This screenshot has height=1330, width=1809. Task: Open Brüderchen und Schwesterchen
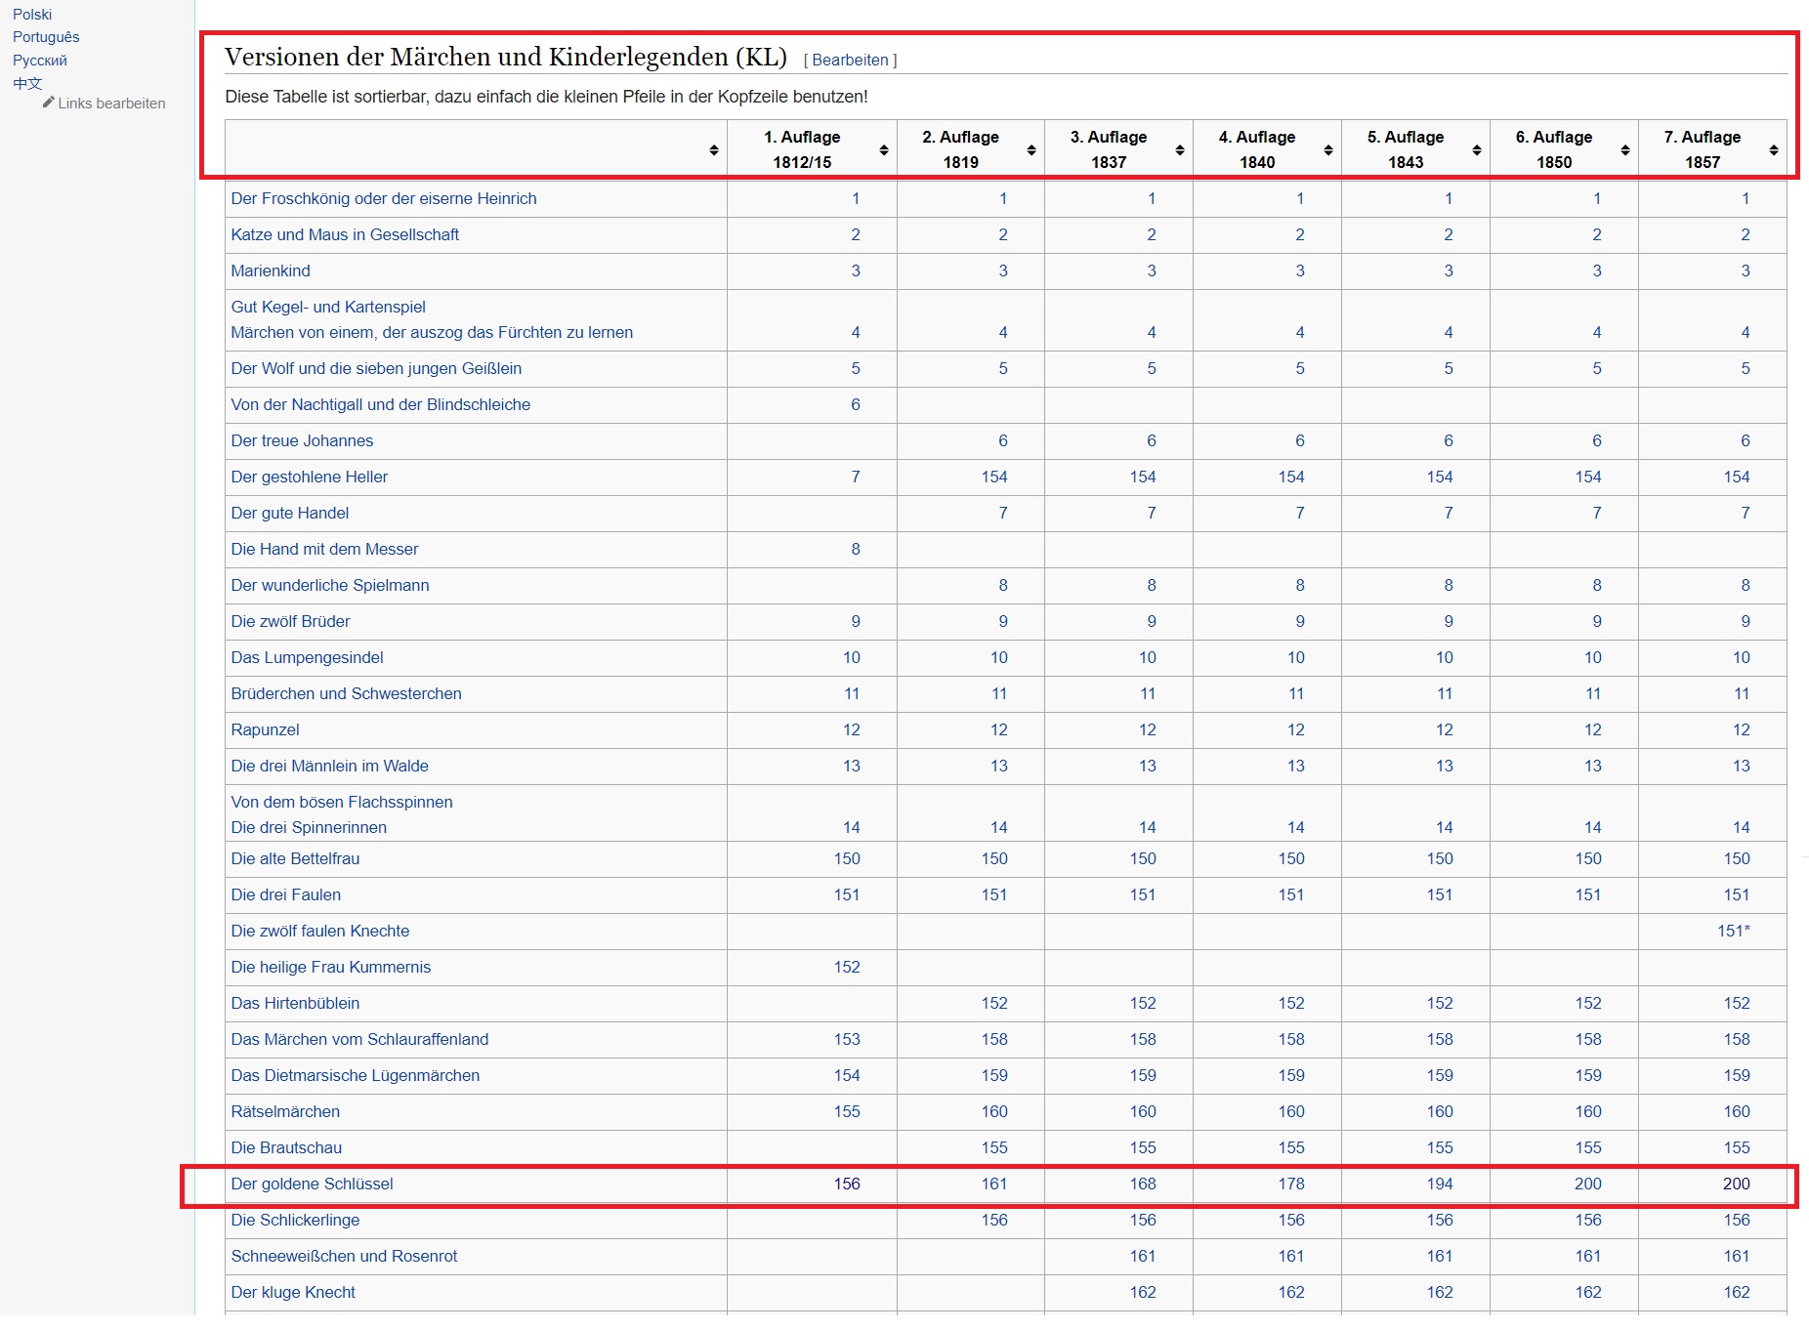tap(347, 693)
